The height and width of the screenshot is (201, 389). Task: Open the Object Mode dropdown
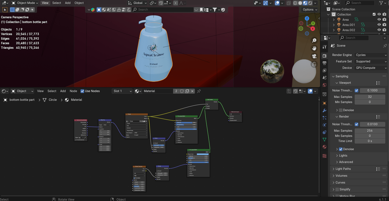pos(25,3)
